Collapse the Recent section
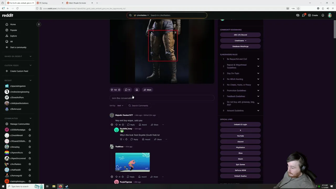Image resolution: width=336 pixels, height=189 pixels. click(x=30, y=80)
